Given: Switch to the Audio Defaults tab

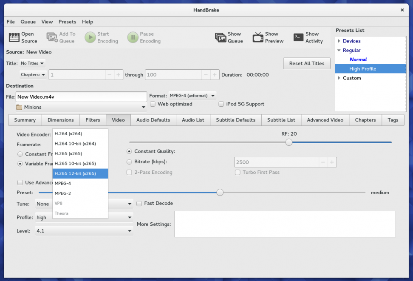Looking at the screenshot, I should (153, 120).
